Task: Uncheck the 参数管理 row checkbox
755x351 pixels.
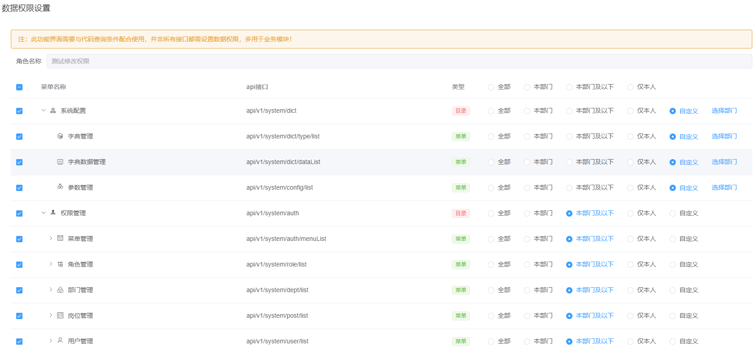Action: tap(19, 188)
